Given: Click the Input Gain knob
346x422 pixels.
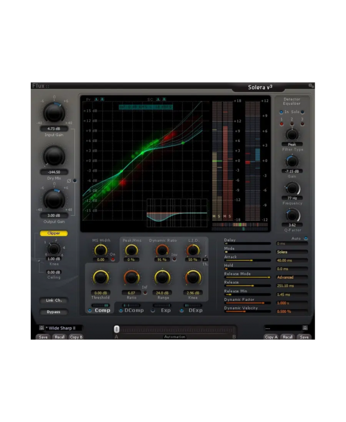Looking at the screenshot, I should (x=54, y=113).
